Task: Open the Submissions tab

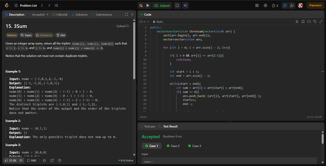Action: (x=102, y=14)
